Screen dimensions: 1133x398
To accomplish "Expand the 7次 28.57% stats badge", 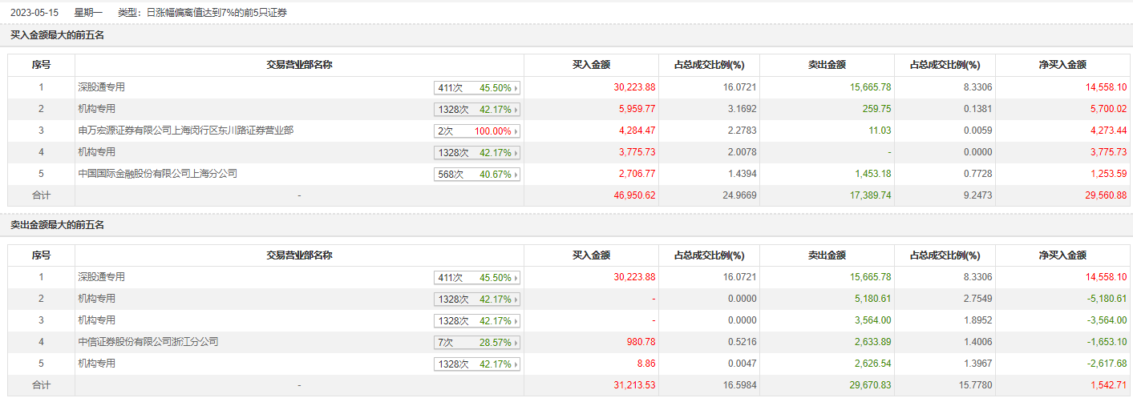I will (x=477, y=343).
